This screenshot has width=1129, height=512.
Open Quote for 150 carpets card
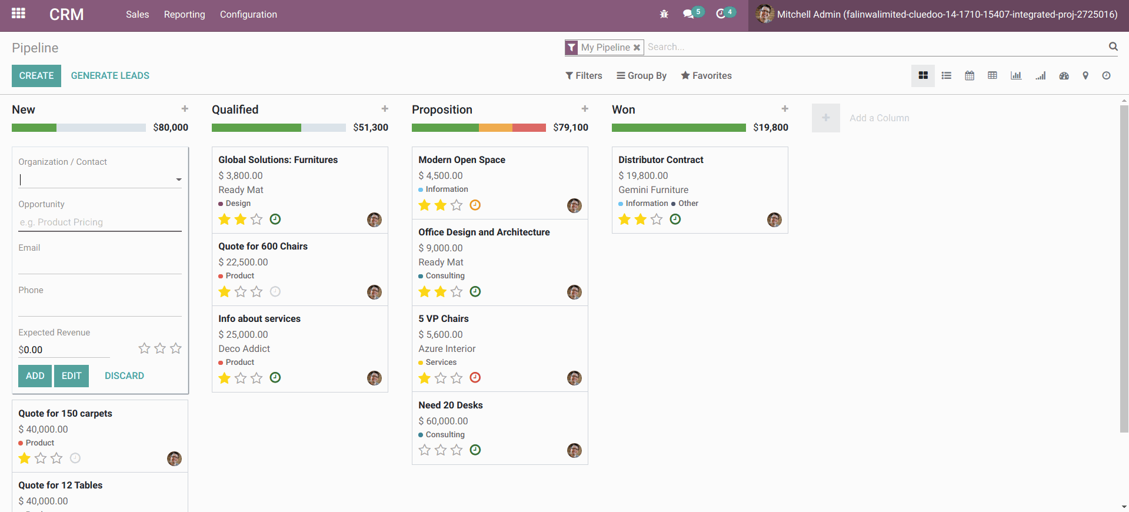pos(100,436)
